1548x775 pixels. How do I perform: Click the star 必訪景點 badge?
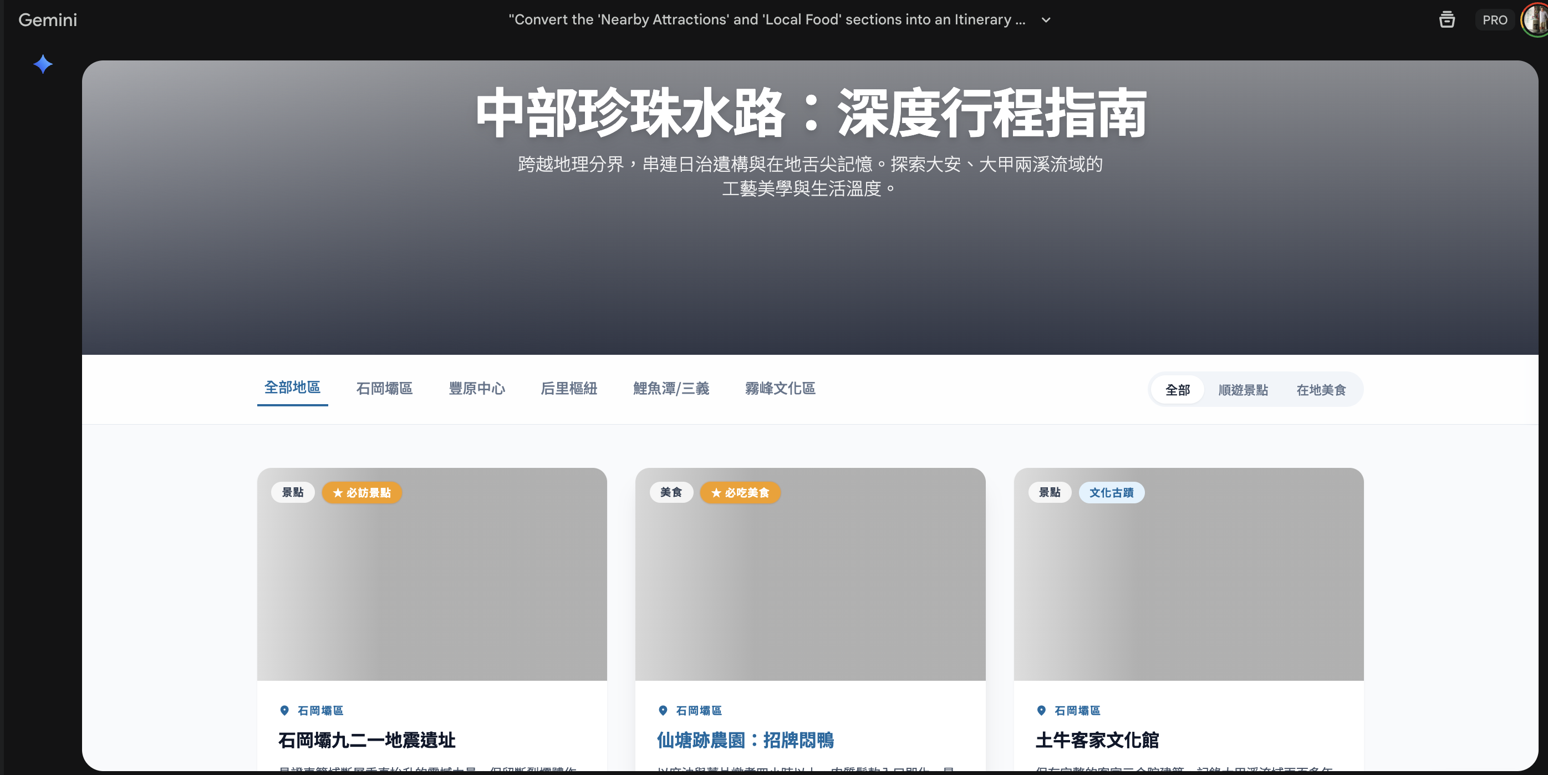point(361,493)
